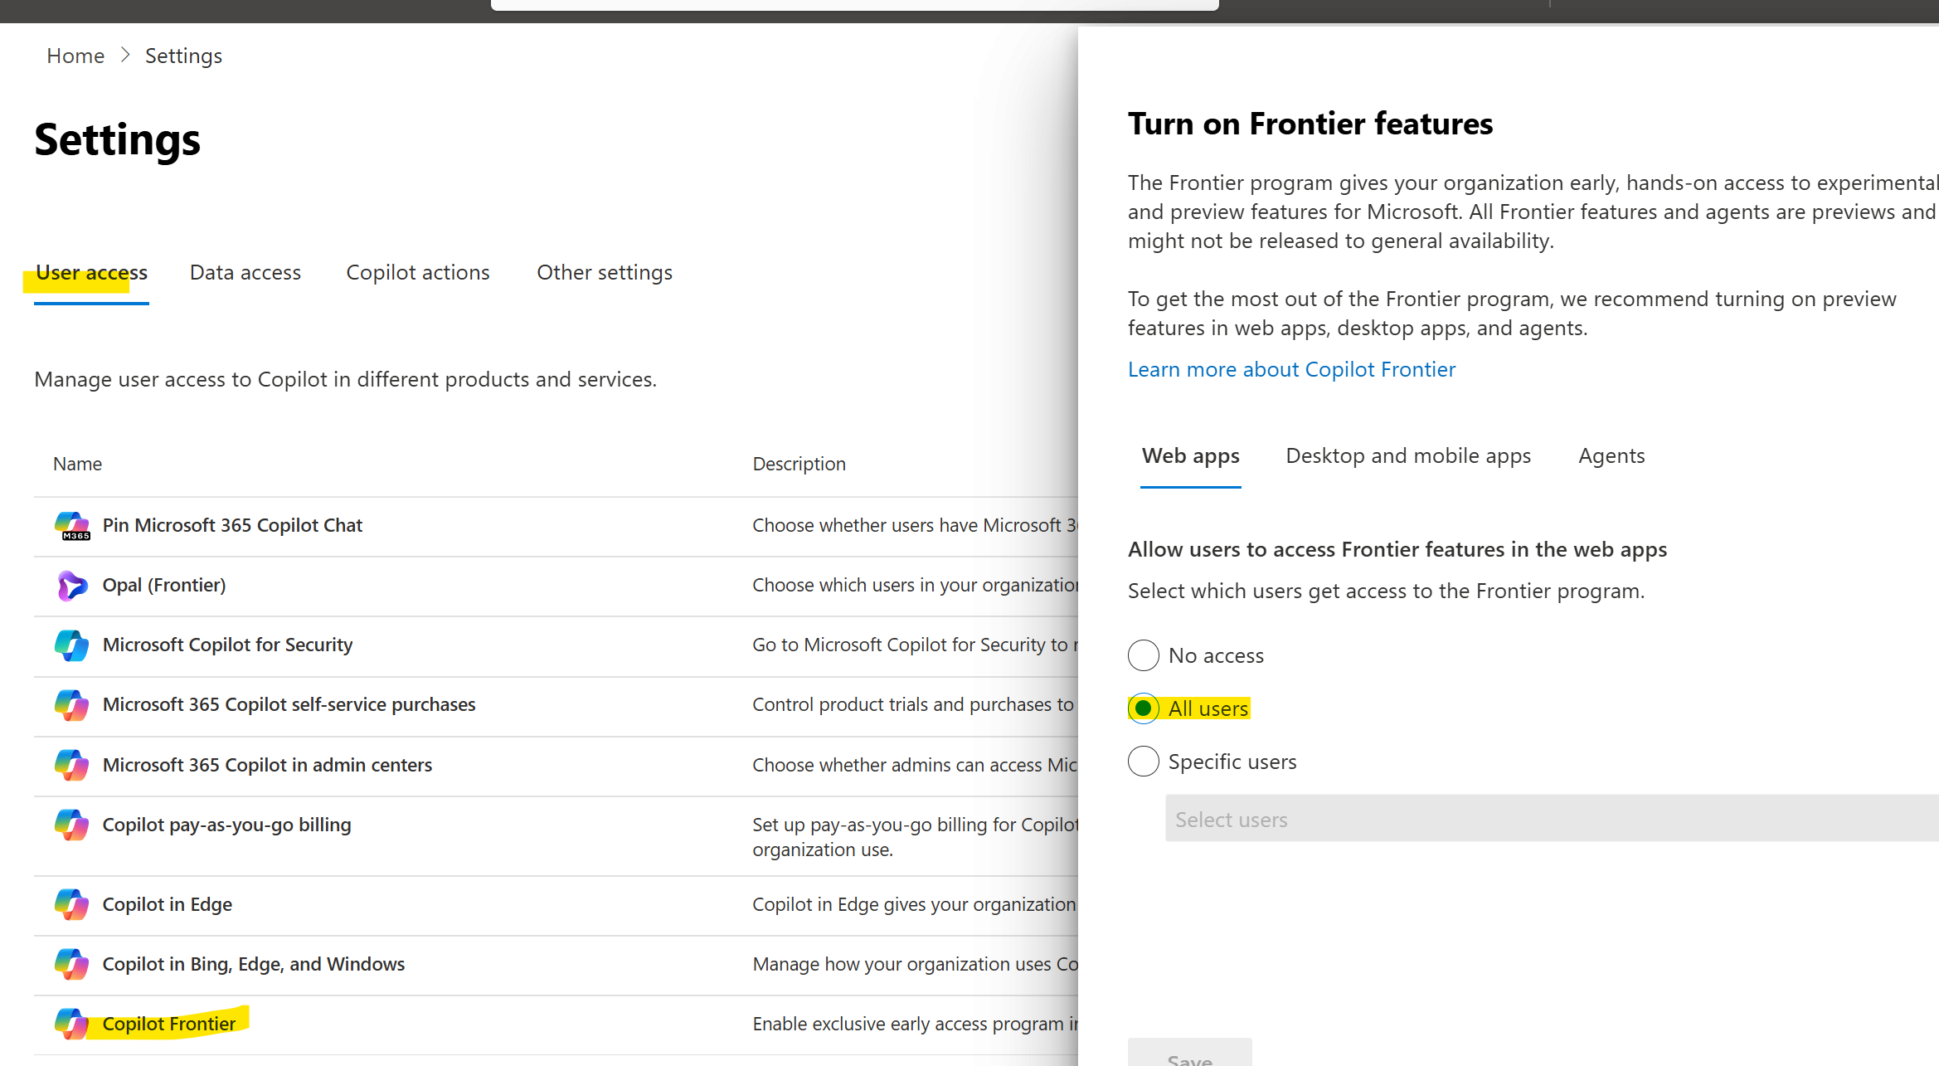Select the Copilot pay-as-you-go billing icon
The width and height of the screenshot is (1939, 1066).
point(72,824)
